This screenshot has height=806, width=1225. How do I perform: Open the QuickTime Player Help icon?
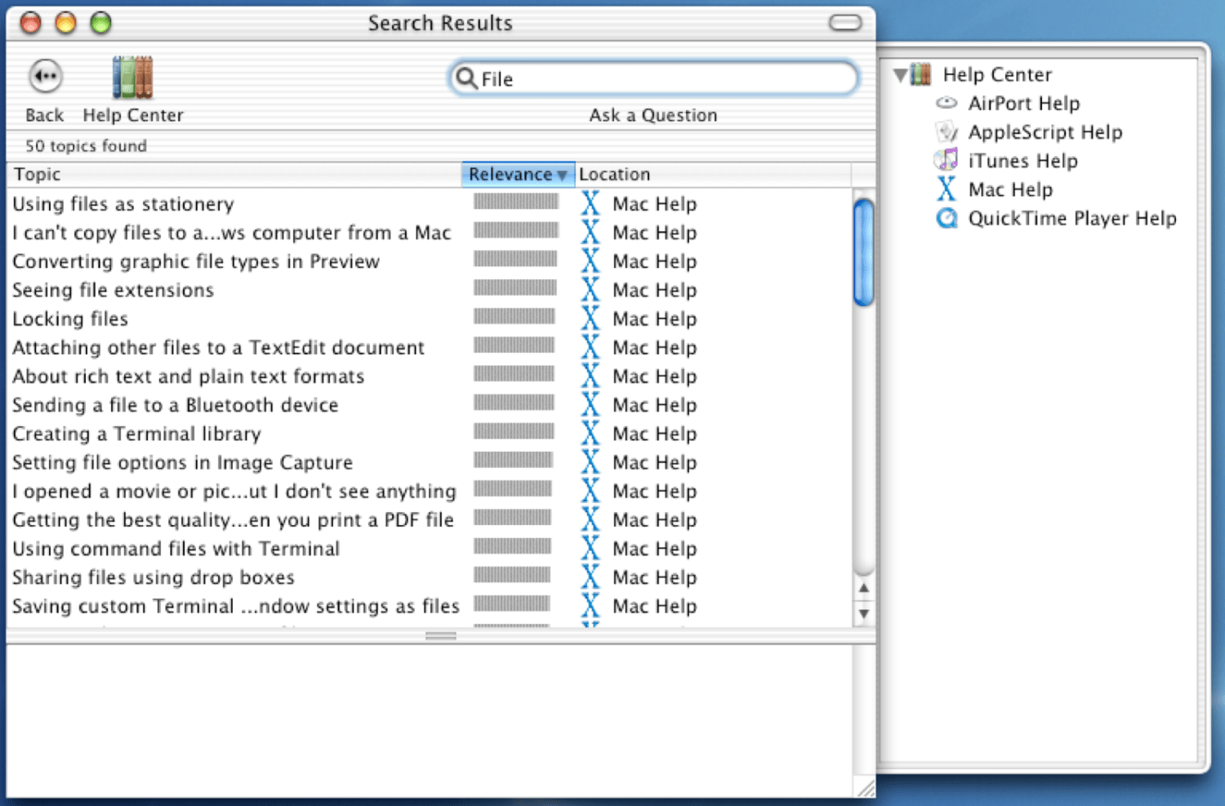[947, 219]
